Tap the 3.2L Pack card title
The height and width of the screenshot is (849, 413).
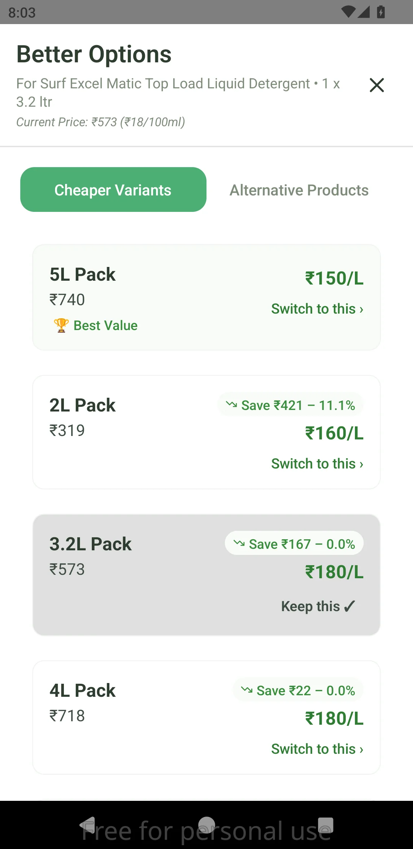coord(90,544)
